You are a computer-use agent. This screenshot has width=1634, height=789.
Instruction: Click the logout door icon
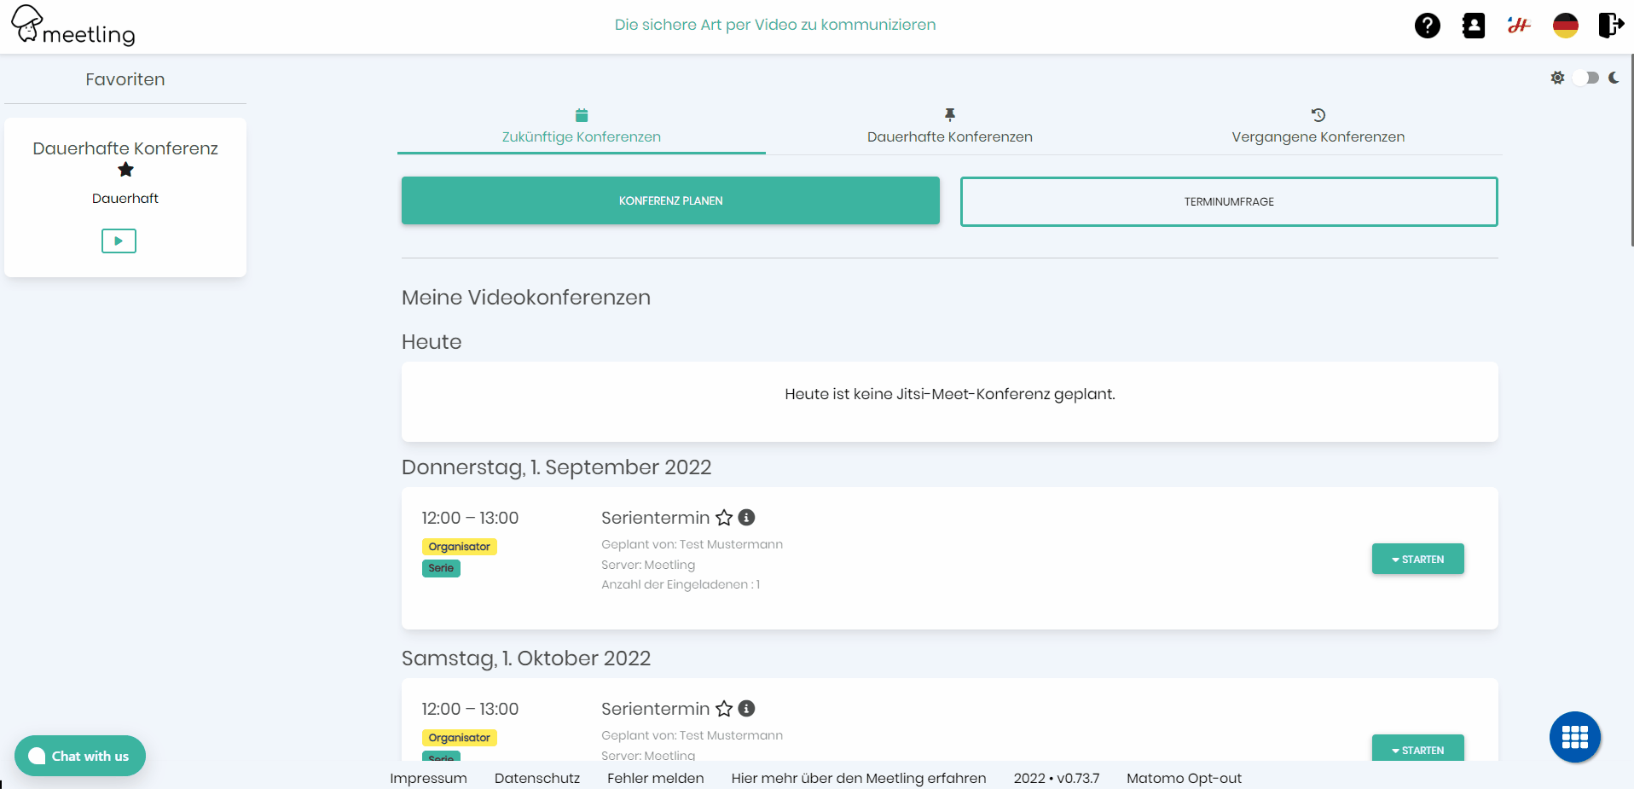1611,26
